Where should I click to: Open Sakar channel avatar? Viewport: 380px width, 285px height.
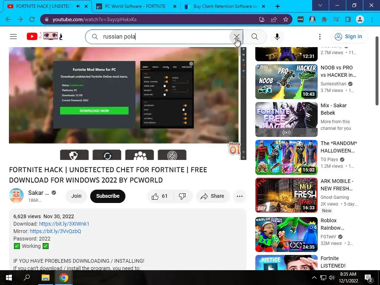coord(16,196)
